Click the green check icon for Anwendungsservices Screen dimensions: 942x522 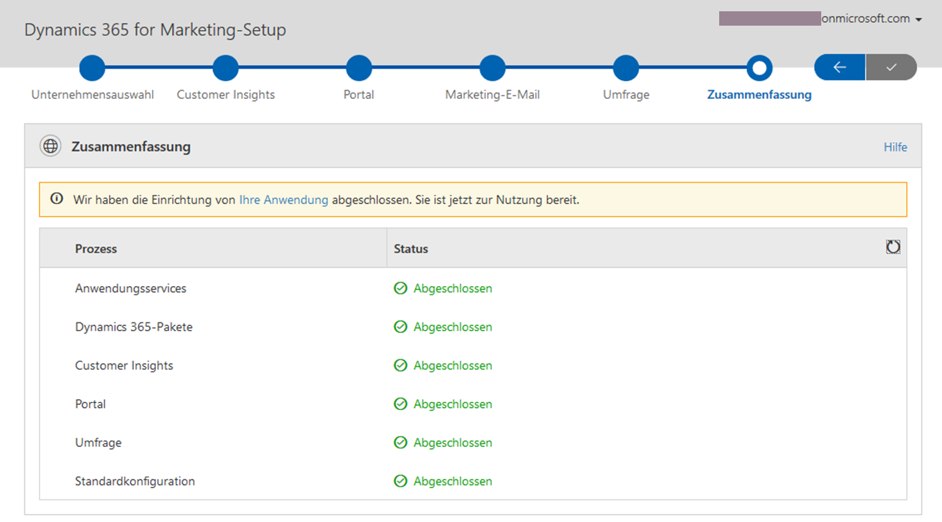401,288
